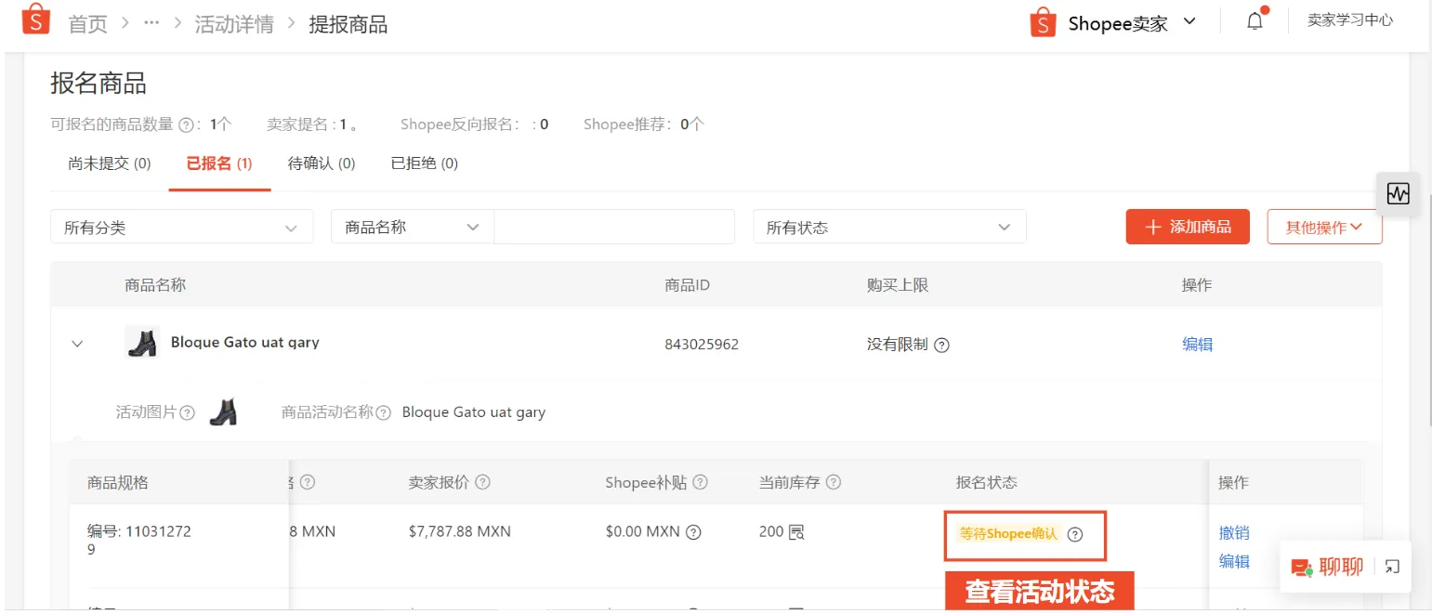The height and width of the screenshot is (614, 1432).
Task: Click the Shopee logo in the top left
Action: [35, 20]
